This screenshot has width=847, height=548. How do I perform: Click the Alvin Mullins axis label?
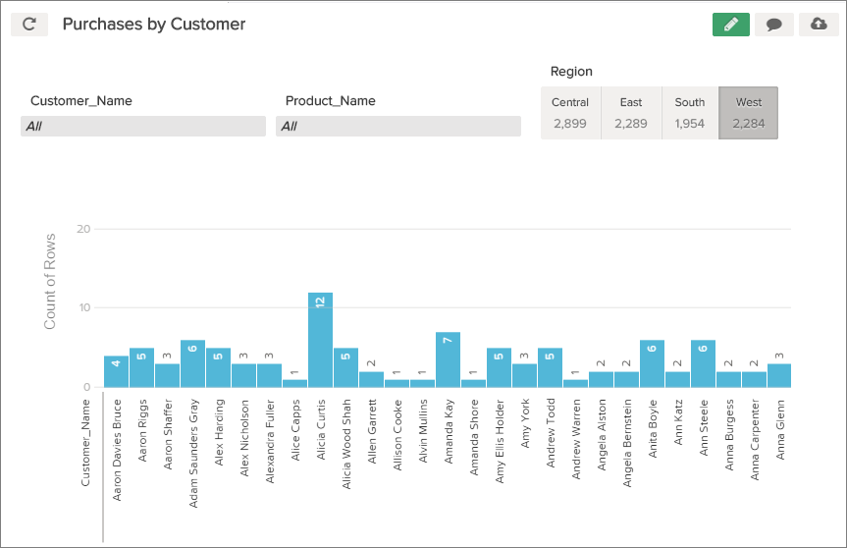pyautogui.click(x=423, y=431)
